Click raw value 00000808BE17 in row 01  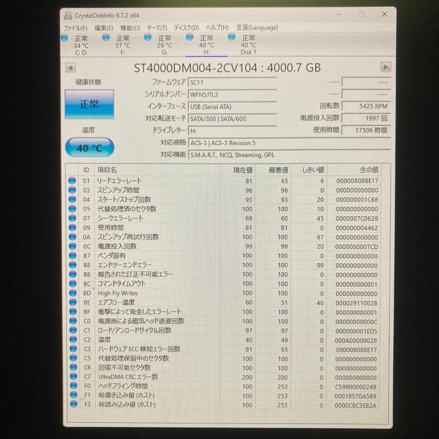(x=357, y=181)
